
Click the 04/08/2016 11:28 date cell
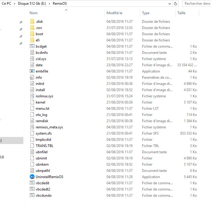click(120, 177)
